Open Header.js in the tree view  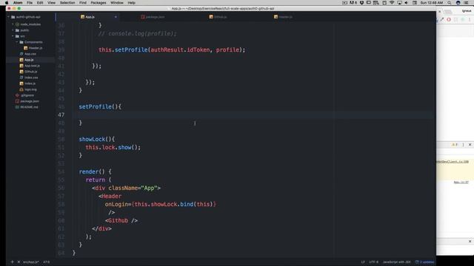coord(36,48)
